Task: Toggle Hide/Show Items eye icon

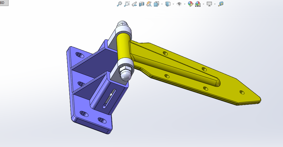Action: 179,4
